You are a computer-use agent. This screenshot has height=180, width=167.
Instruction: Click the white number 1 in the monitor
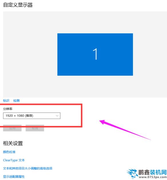coord(95,54)
